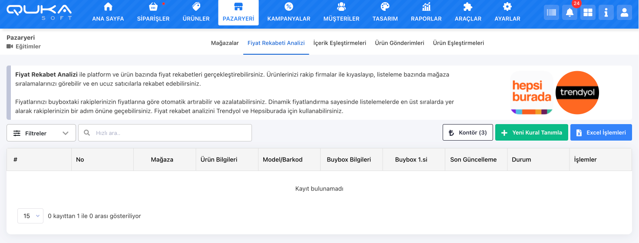Image resolution: width=639 pixels, height=243 pixels.
Task: Expand the Filtreler dropdown
Action: tap(41, 133)
